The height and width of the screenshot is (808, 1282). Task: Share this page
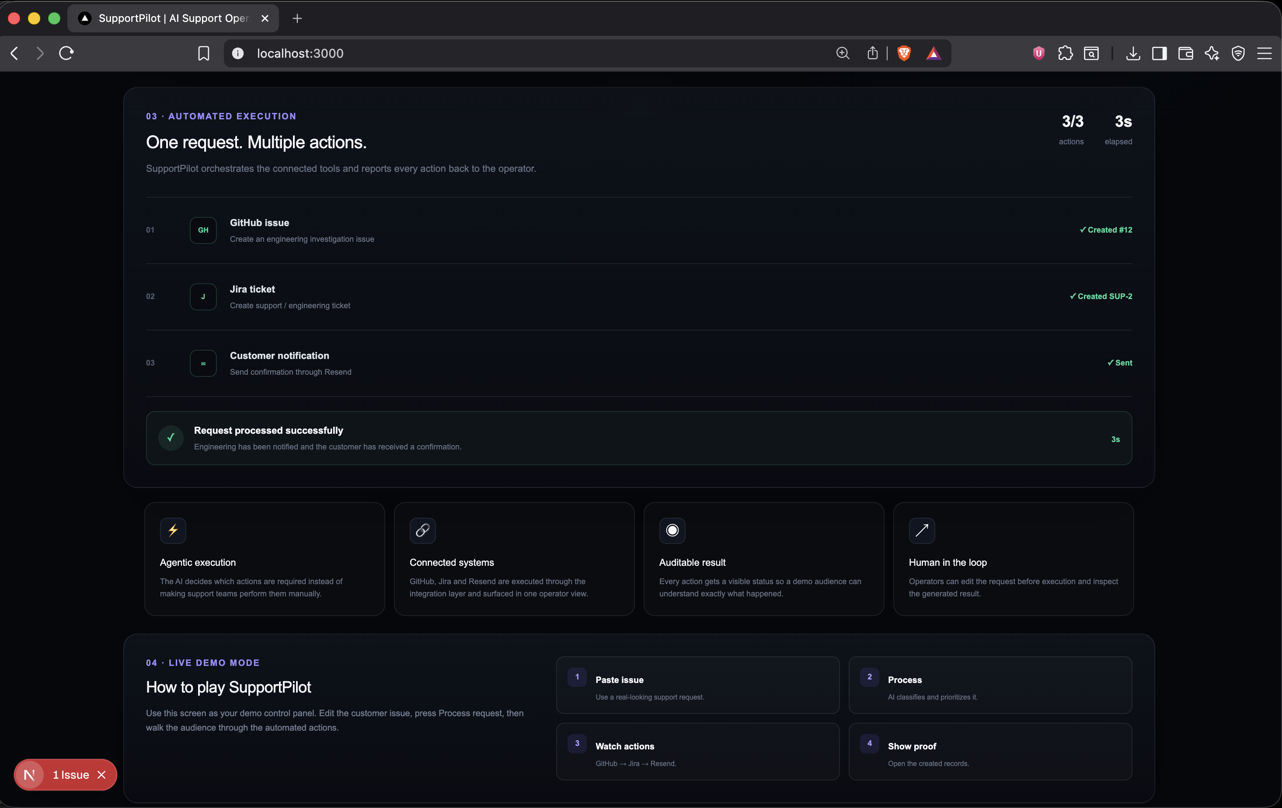click(x=873, y=53)
